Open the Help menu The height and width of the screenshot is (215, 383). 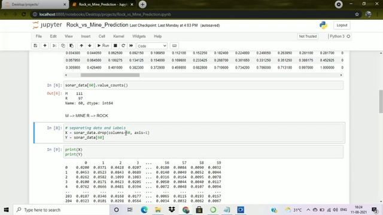158,36
